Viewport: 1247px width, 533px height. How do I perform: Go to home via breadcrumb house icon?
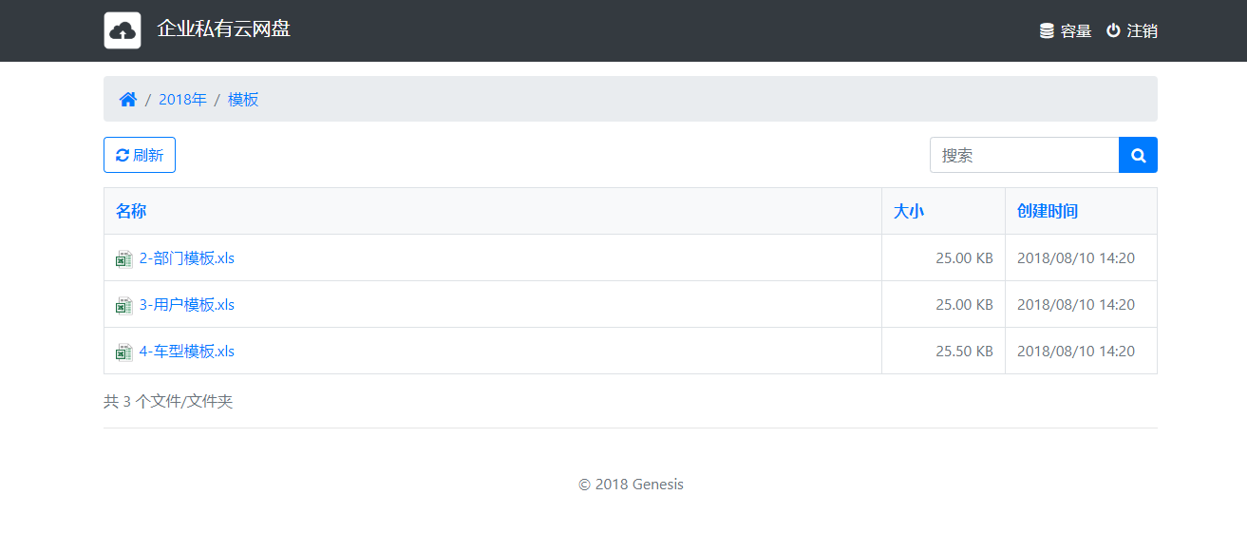pos(128,99)
